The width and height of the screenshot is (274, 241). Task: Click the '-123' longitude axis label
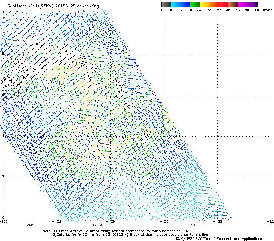218,222
